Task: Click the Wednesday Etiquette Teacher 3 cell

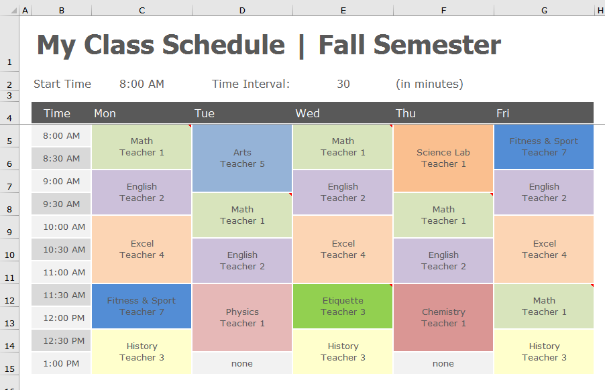Action: pyautogui.click(x=343, y=306)
